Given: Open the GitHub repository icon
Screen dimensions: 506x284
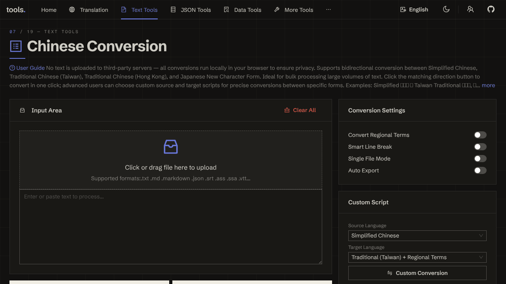Looking at the screenshot, I should point(491,9).
